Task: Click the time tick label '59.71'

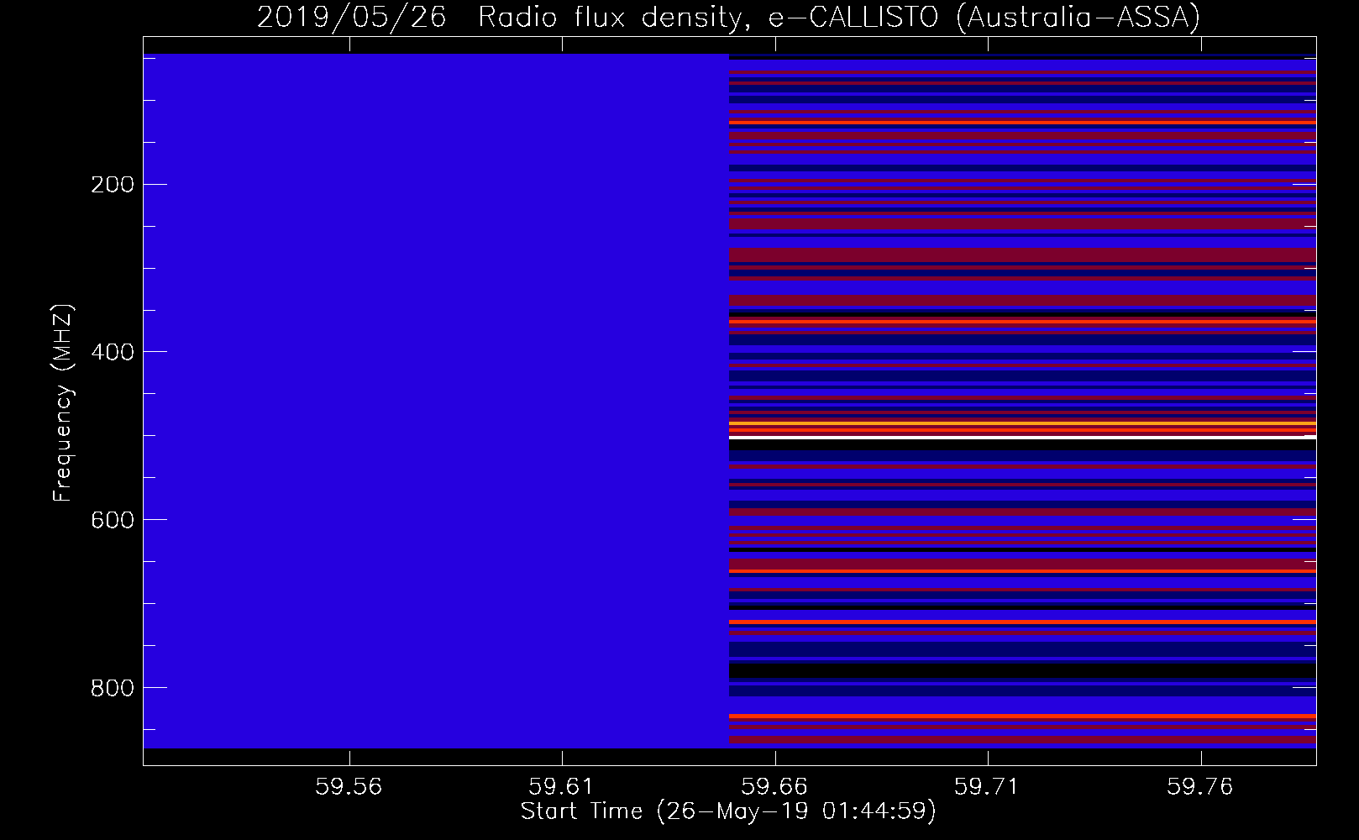Action: (989, 786)
